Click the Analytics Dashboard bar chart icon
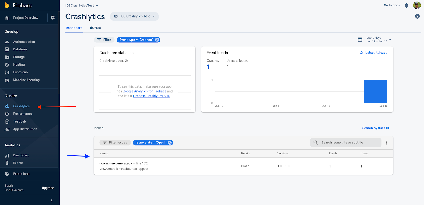The width and height of the screenshot is (424, 205). pyautogui.click(x=7, y=155)
